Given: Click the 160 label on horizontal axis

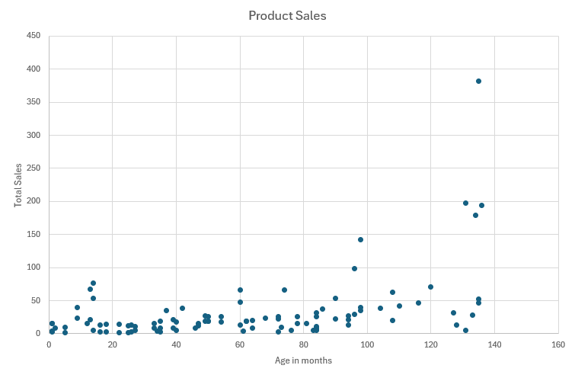Looking at the screenshot, I should pyautogui.click(x=557, y=345).
